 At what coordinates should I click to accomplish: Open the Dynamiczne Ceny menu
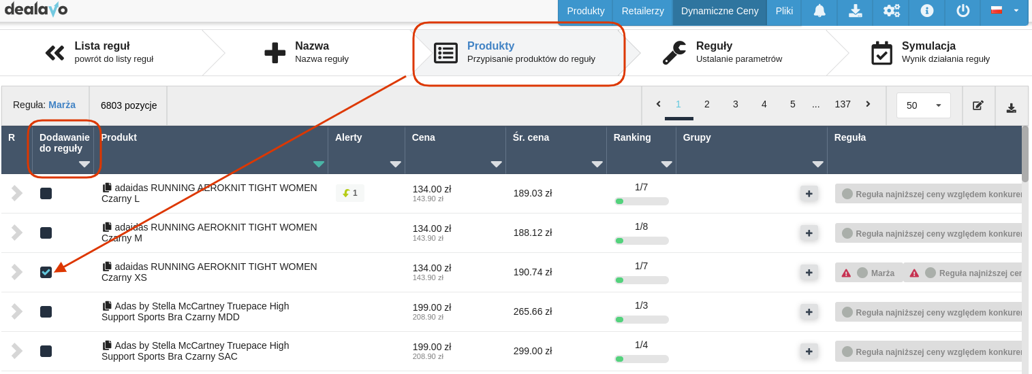[x=720, y=11]
